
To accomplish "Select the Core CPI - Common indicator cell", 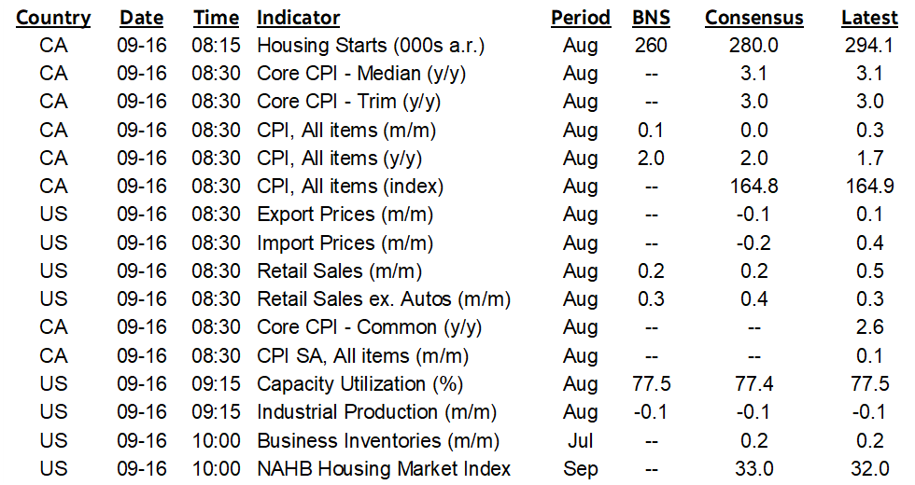I will coord(359,327).
